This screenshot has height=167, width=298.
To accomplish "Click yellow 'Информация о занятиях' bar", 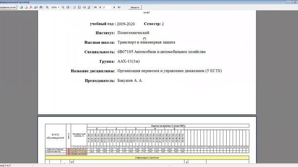I will click(x=147, y=158).
